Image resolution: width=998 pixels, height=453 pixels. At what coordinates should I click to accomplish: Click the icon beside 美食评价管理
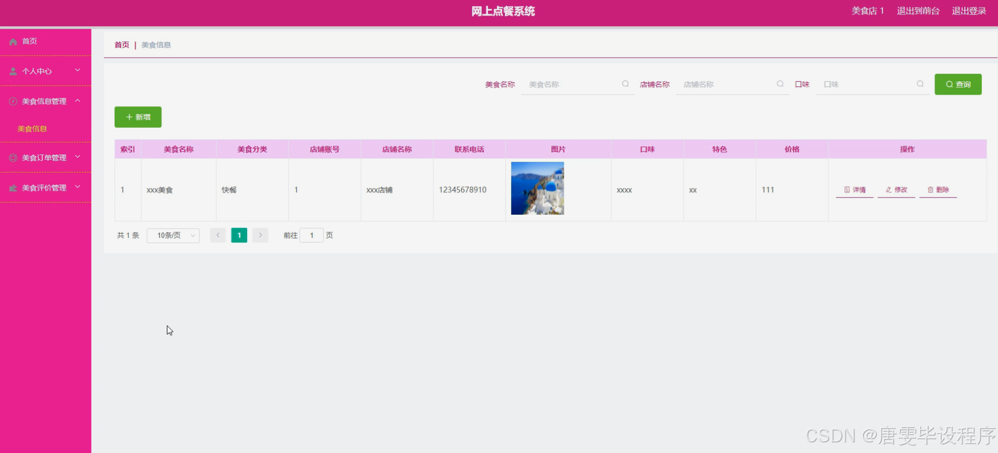[x=13, y=188]
